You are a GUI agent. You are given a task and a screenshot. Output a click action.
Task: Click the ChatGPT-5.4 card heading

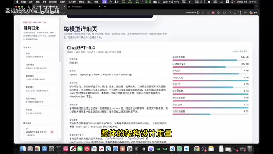pos(81,47)
